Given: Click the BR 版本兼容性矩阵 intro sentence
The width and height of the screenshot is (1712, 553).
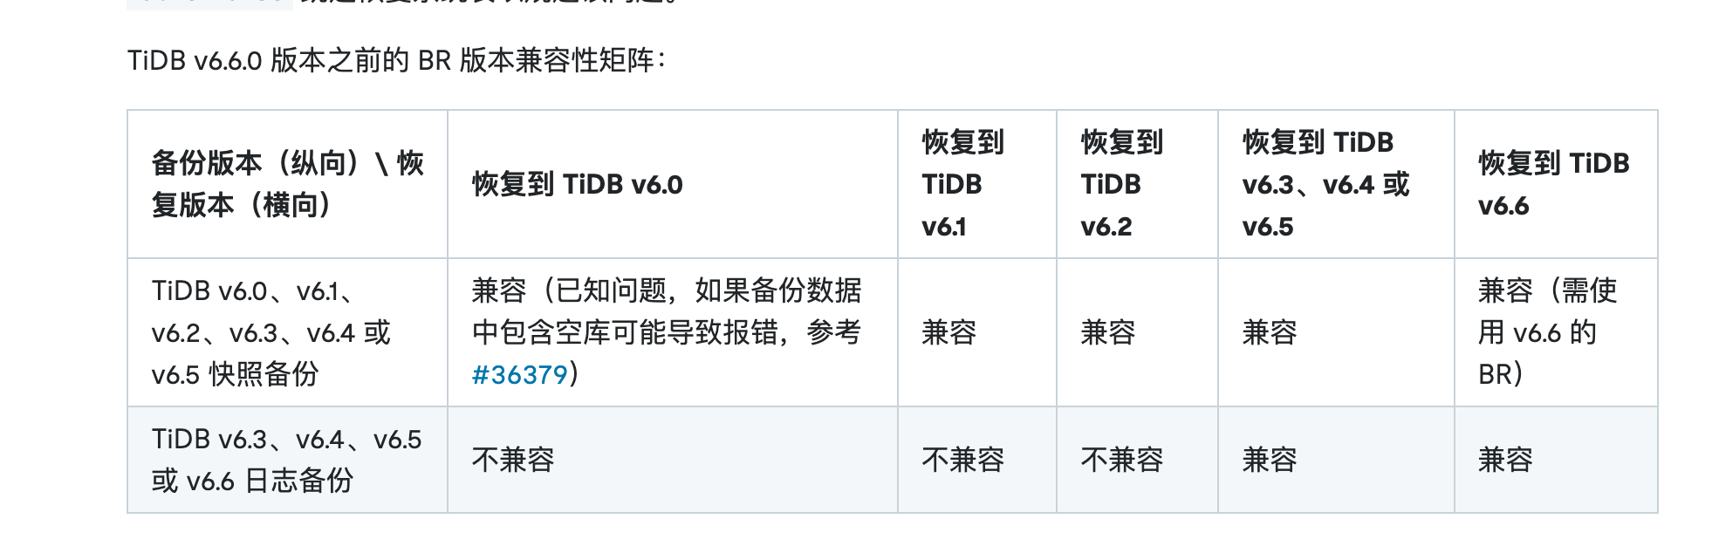Looking at the screenshot, I should [397, 60].
